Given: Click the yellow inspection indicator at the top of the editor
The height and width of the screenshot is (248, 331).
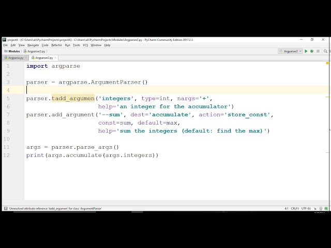Looking at the screenshot, I should (327, 63).
